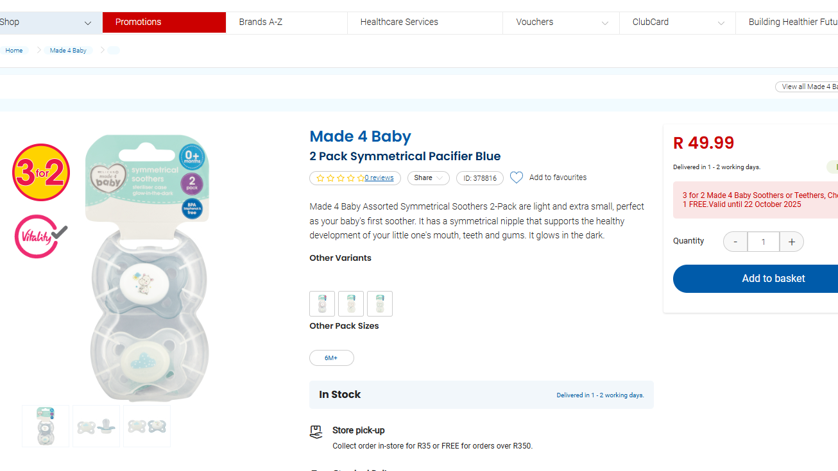Viewport: 838px width, 471px height.
Task: Open the 0 reviews link
Action: [x=379, y=178]
